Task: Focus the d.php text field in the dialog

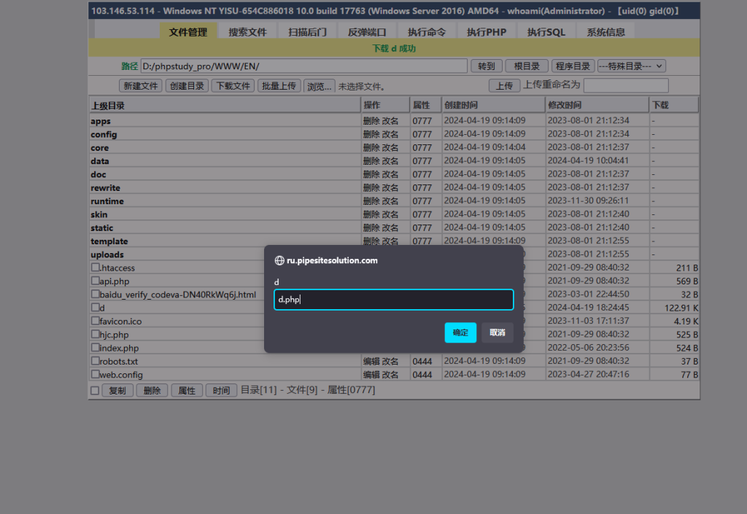Action: pyautogui.click(x=393, y=300)
